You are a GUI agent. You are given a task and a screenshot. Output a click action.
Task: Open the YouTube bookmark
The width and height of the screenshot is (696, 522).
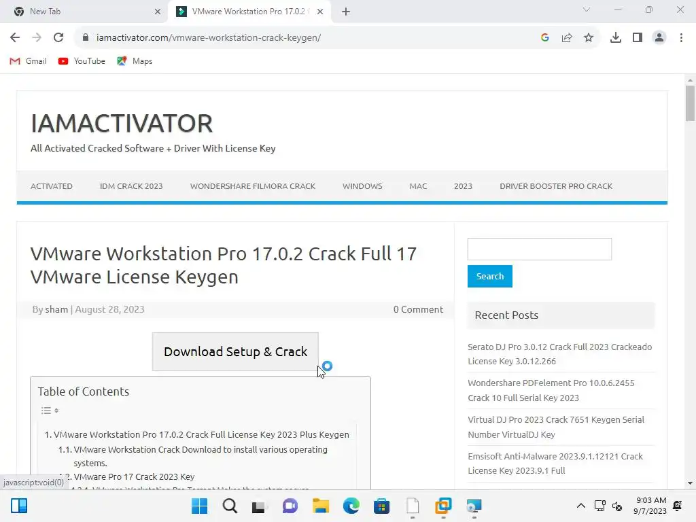click(82, 61)
